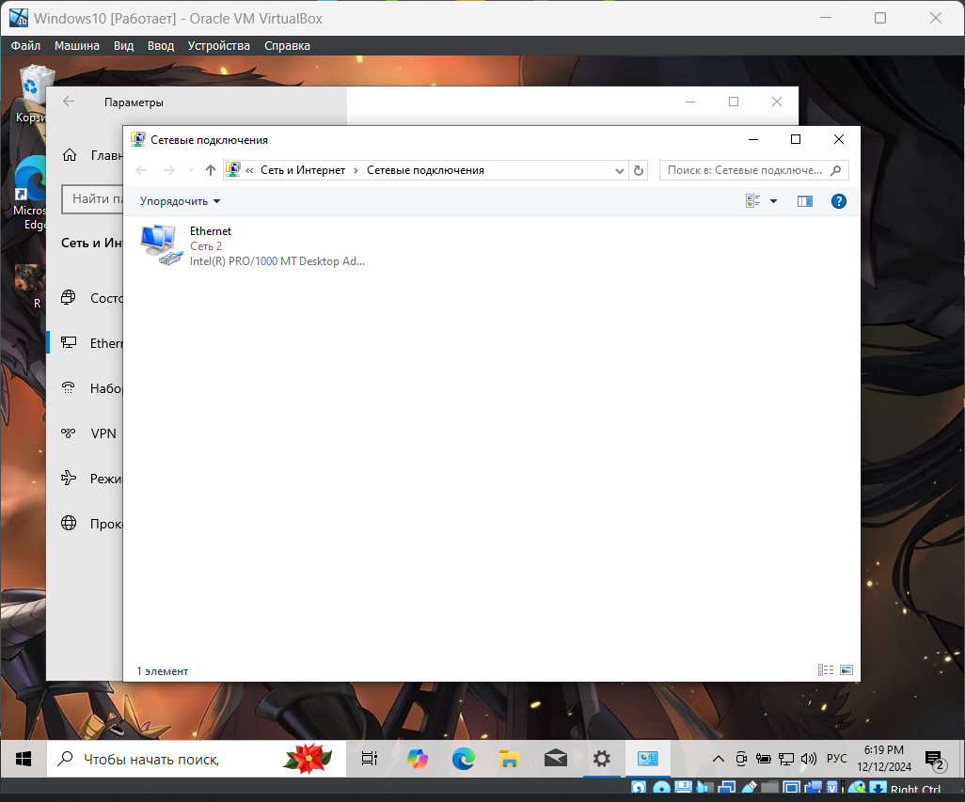This screenshot has width=965, height=802.
Task: Open the Справка menu
Action: coord(288,45)
